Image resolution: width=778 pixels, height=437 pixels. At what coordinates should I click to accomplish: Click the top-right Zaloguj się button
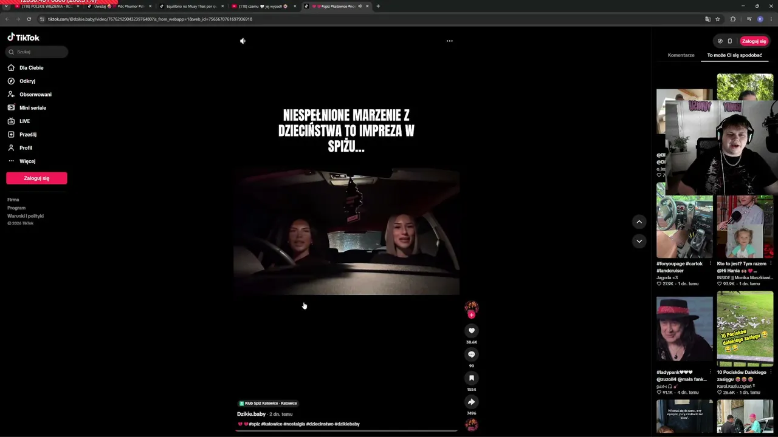pyautogui.click(x=754, y=41)
